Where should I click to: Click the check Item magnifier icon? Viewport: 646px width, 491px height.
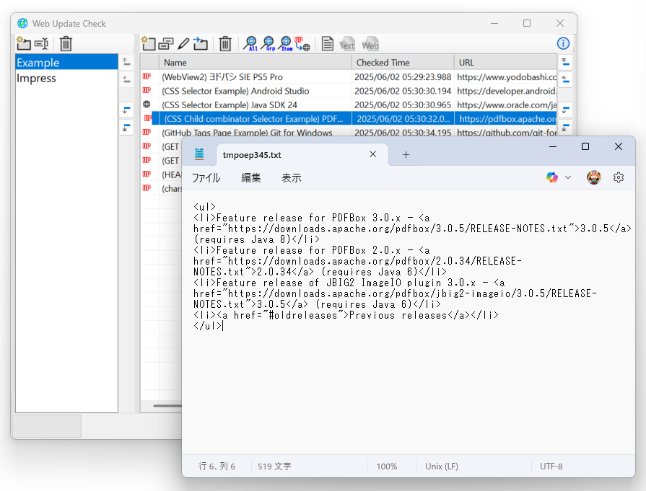(286, 44)
